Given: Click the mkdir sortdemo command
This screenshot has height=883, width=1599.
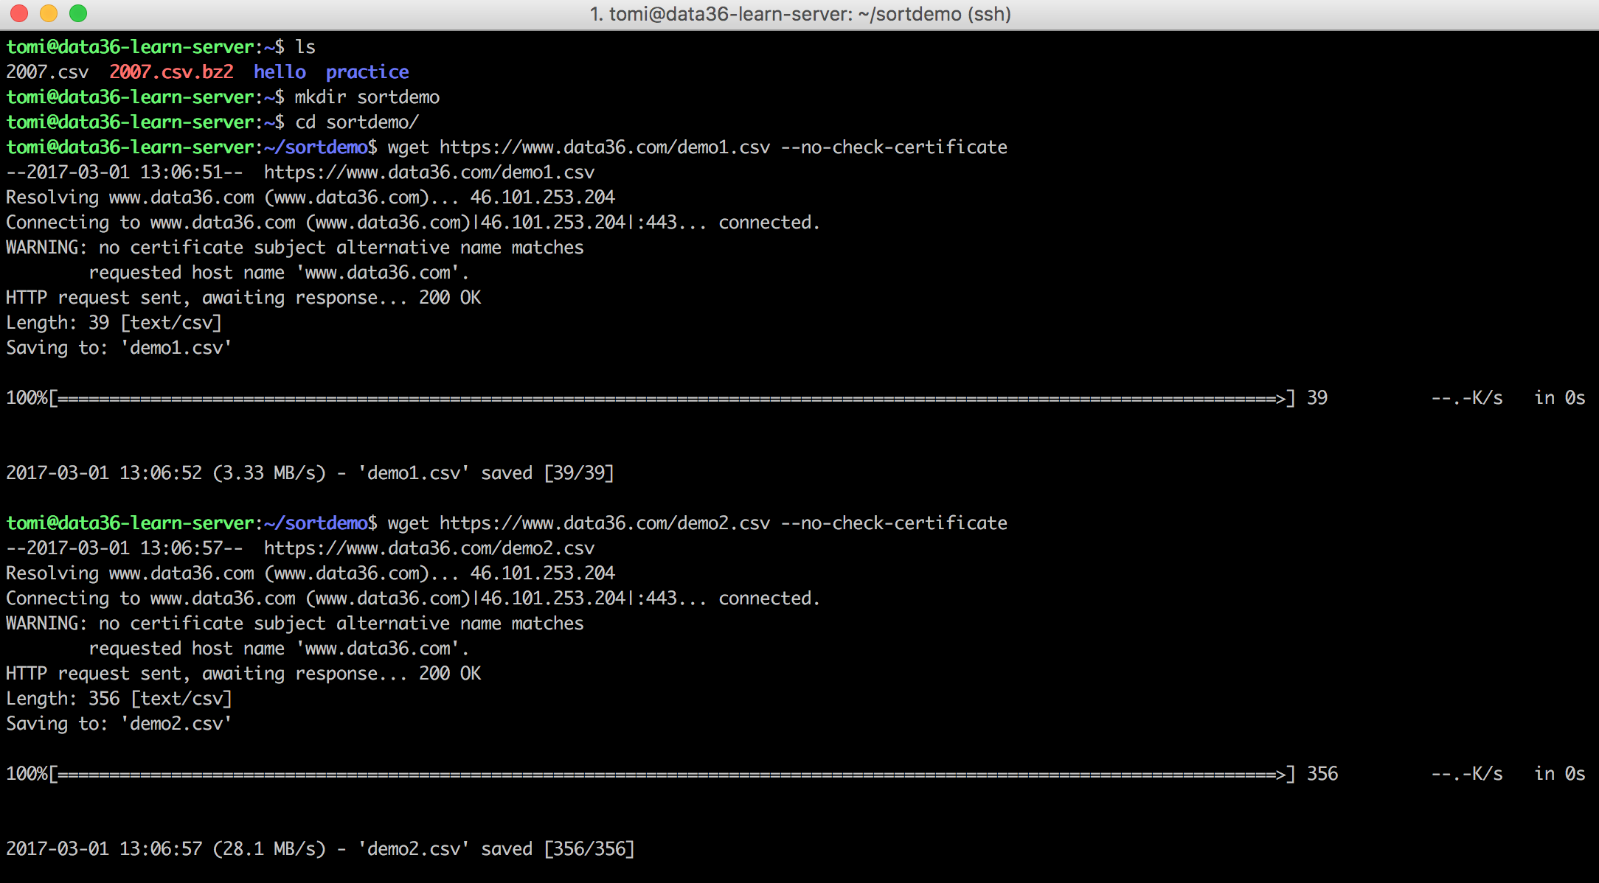Looking at the screenshot, I should 367,97.
